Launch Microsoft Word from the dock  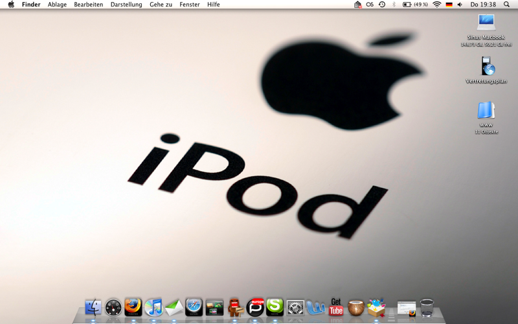[315, 308]
